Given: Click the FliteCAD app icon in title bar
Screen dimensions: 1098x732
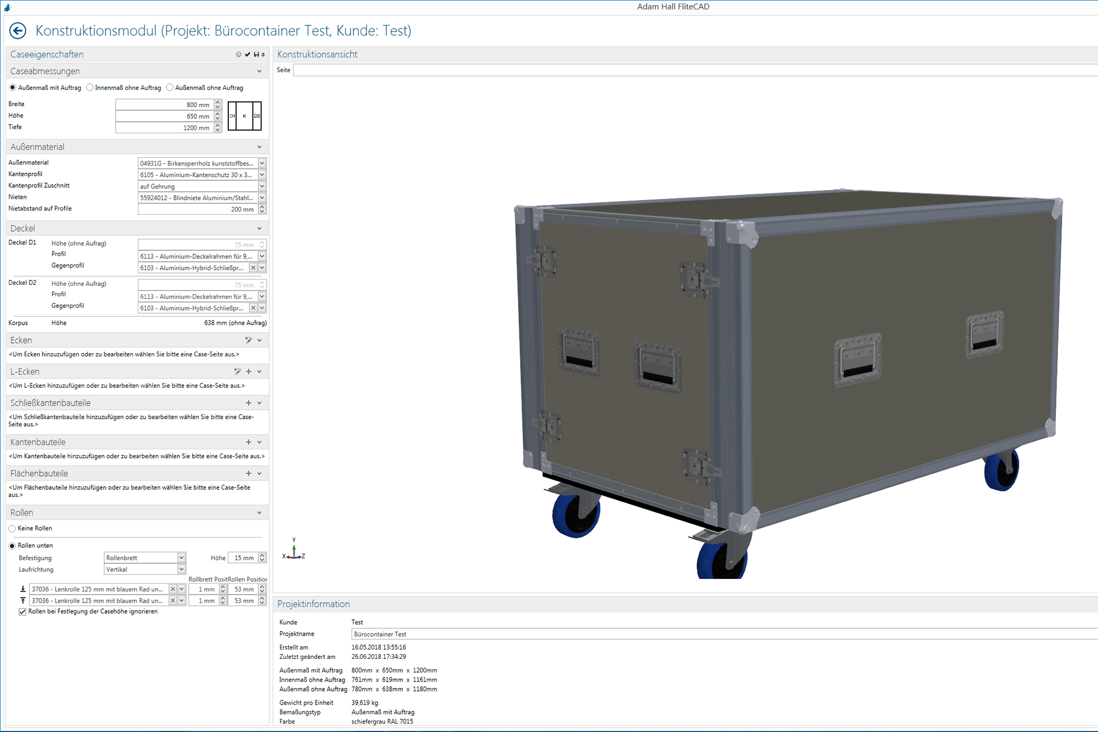Looking at the screenshot, I should 7,7.
